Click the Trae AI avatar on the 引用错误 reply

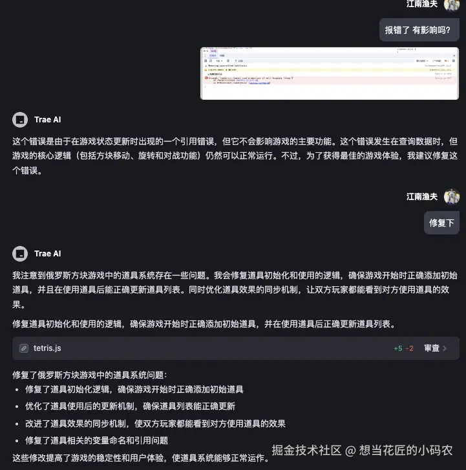click(20, 120)
